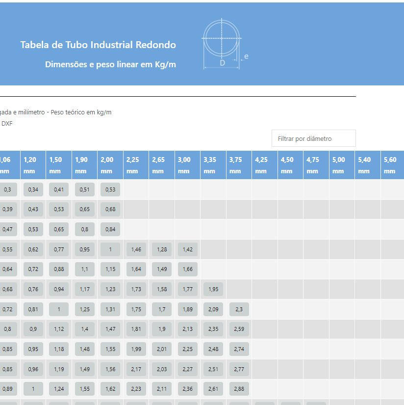Click the DXF link text
The image size is (404, 405).
pyautogui.click(x=7, y=124)
